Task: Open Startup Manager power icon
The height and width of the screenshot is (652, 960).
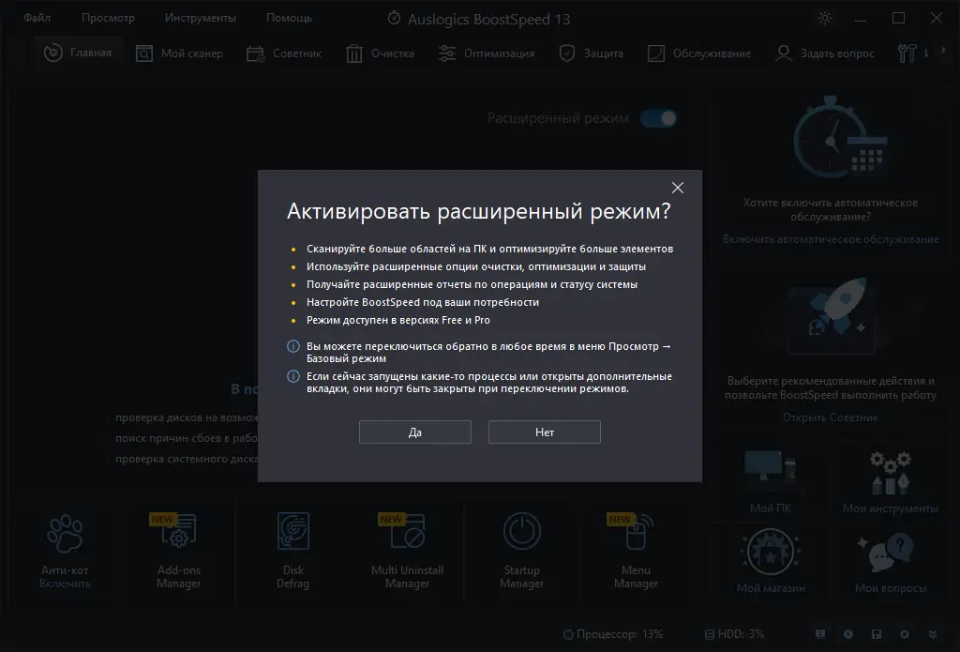Action: [x=521, y=531]
